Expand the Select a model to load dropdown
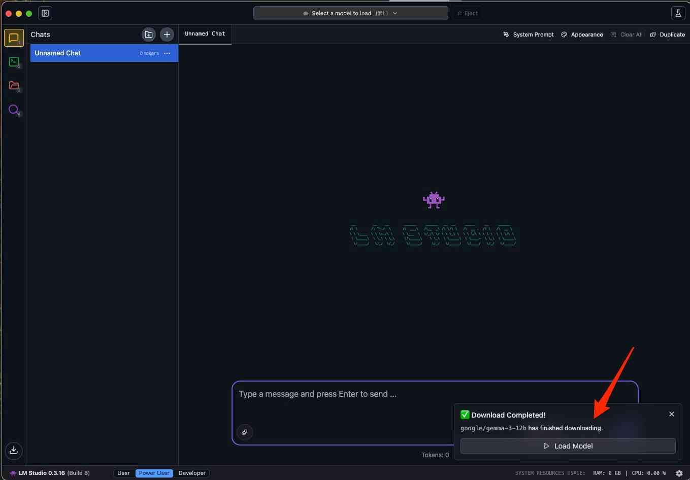Viewport: 690px width, 480px height. (x=350, y=13)
